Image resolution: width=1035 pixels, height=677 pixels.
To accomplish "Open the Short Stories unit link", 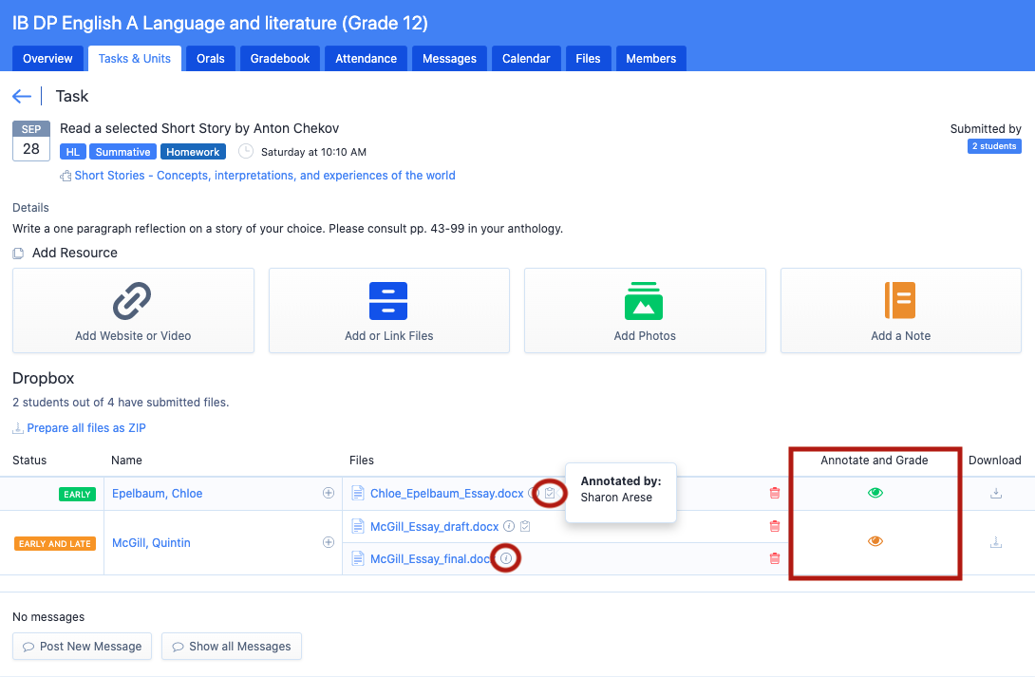I will pyautogui.click(x=264, y=176).
